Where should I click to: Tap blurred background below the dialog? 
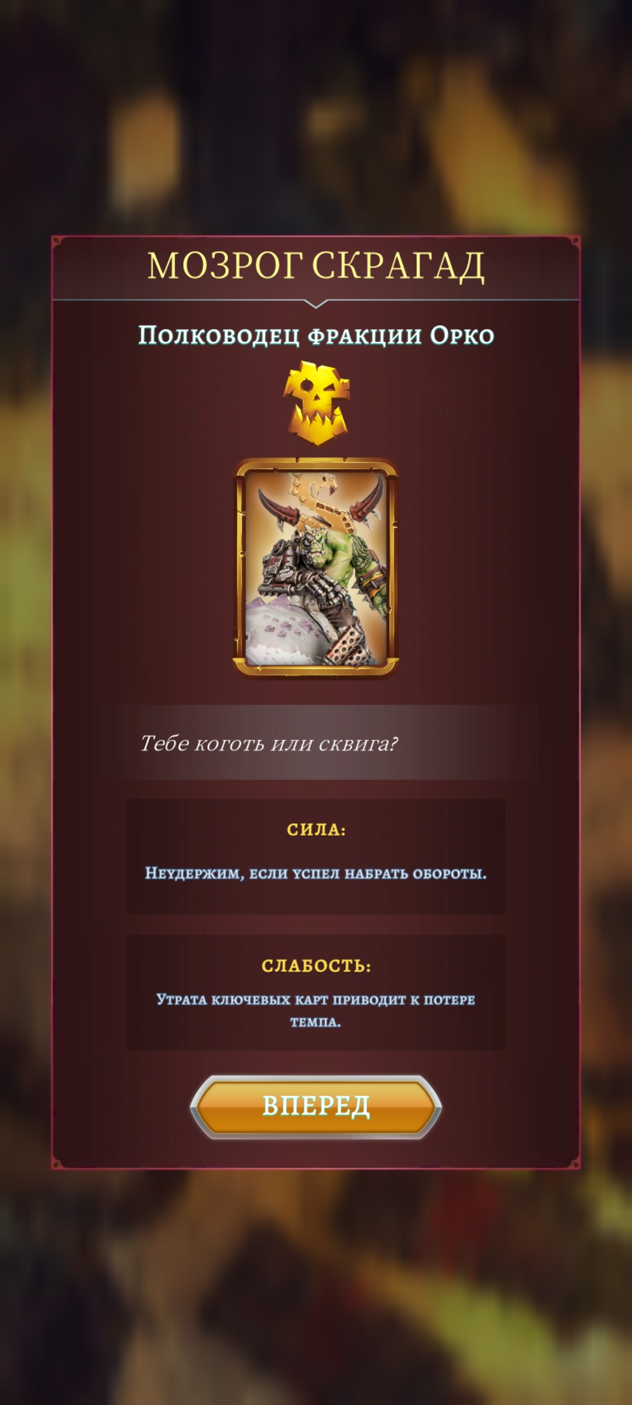coord(316,1288)
